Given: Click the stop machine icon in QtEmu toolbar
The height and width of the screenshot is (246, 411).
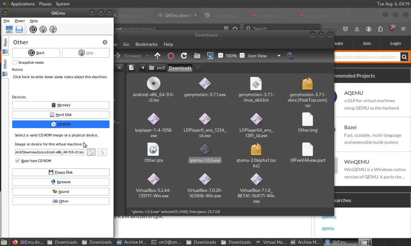Looking at the screenshot, I should point(43,29).
